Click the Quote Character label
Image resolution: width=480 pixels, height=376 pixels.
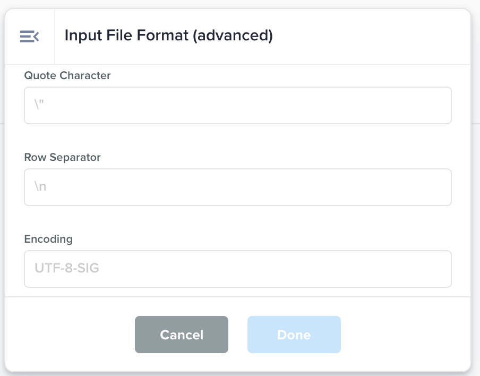[x=67, y=75]
